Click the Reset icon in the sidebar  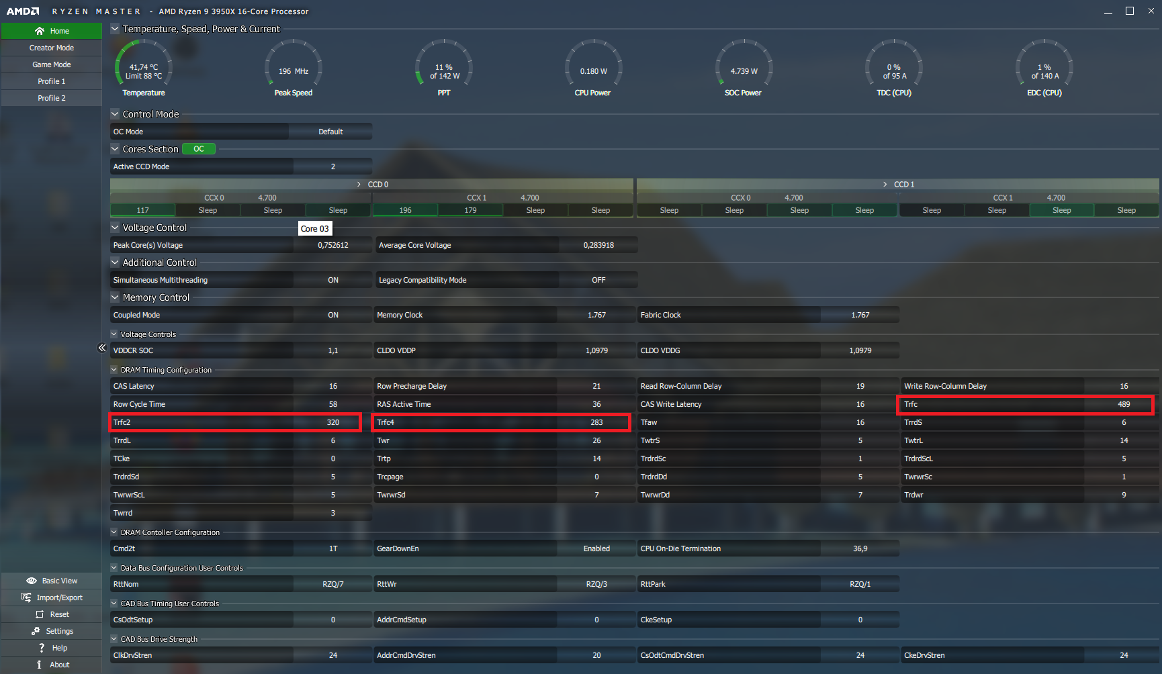[x=40, y=614]
